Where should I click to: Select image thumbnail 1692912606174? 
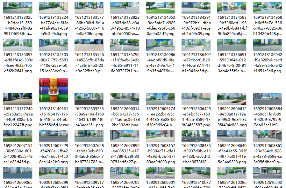(x=161, y=99)
